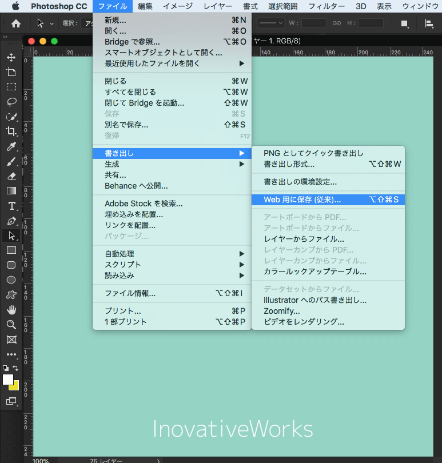Choose Illustratorへのパス書き出し
Image resolution: width=442 pixels, height=463 pixels.
click(328, 300)
